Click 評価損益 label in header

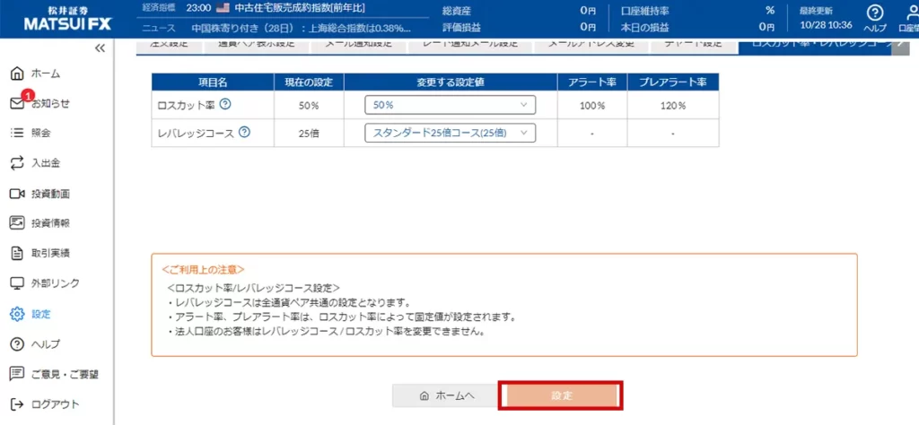tap(461, 26)
